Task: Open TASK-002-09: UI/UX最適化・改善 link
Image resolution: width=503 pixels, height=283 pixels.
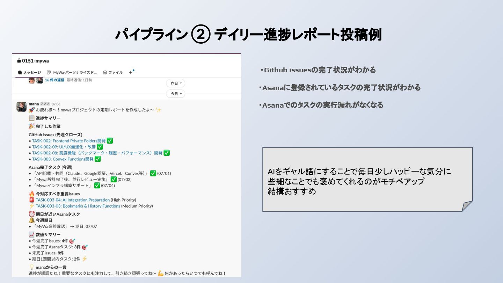Action: point(64,147)
